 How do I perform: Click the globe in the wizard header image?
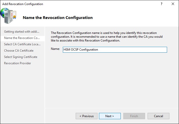pyautogui.click(x=4, y=12)
